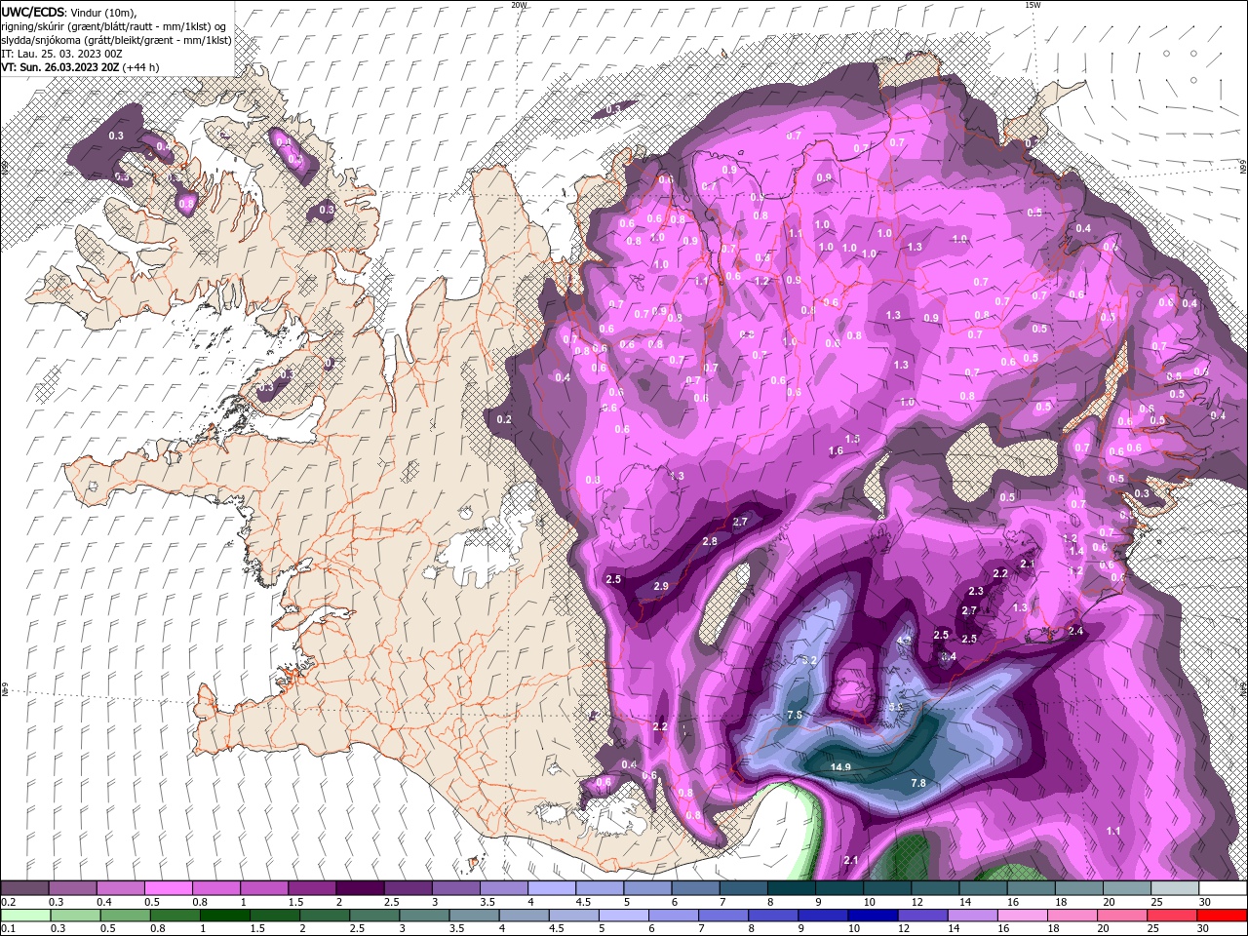
Task: Click the 'slydda/snjókoma' legend description line
Action: point(116,39)
